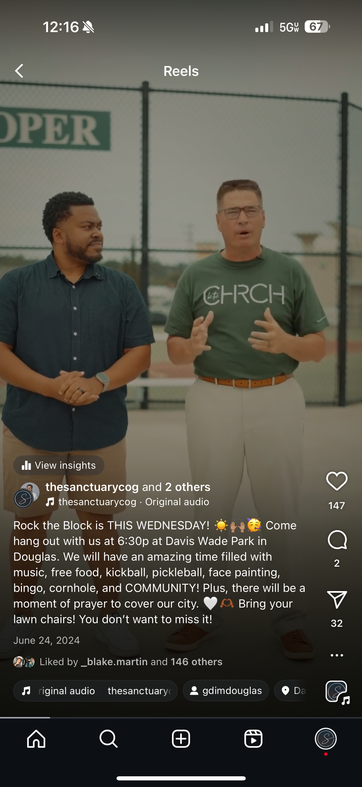Show the '2 others' collaborators list
This screenshot has height=787, width=362.
187,487
